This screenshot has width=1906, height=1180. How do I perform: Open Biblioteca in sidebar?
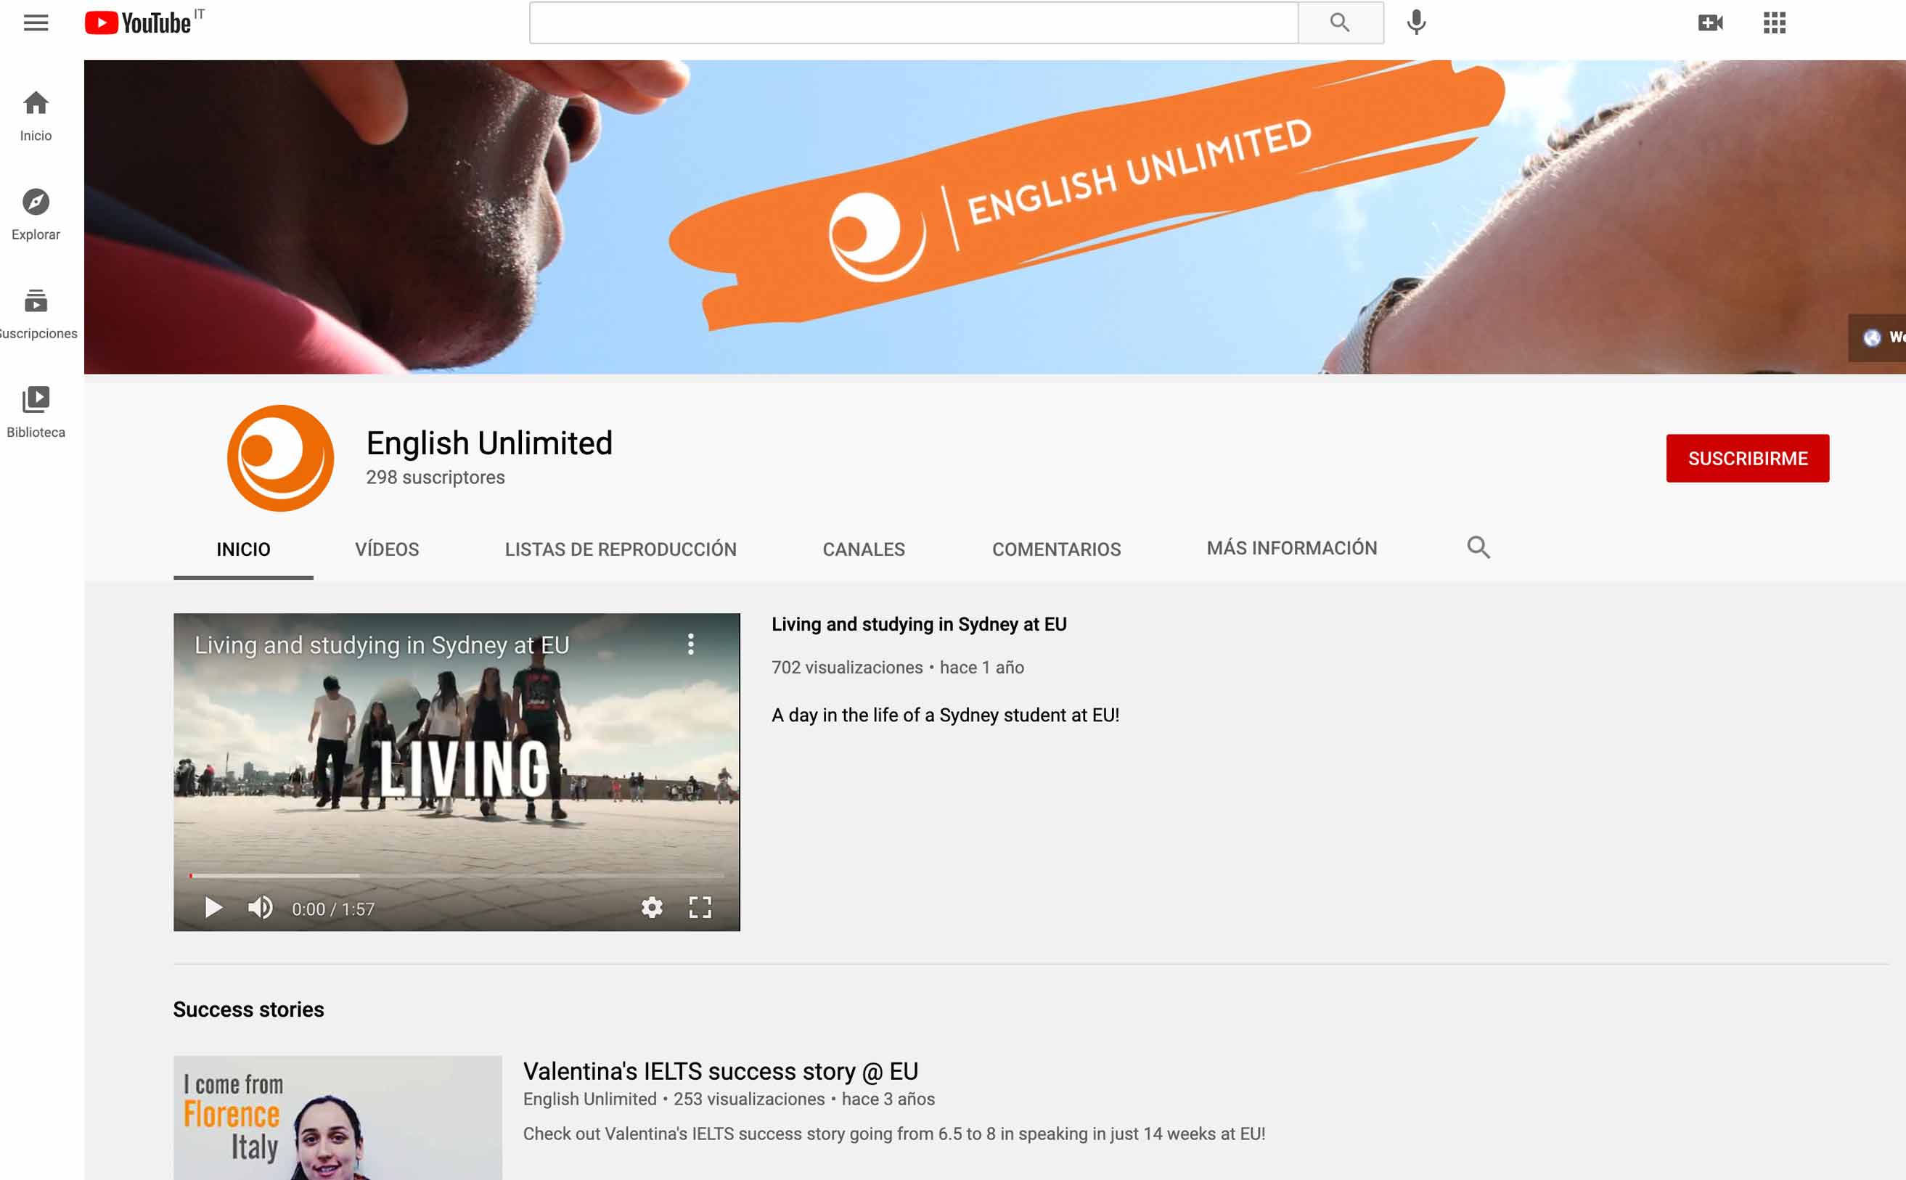pos(36,412)
